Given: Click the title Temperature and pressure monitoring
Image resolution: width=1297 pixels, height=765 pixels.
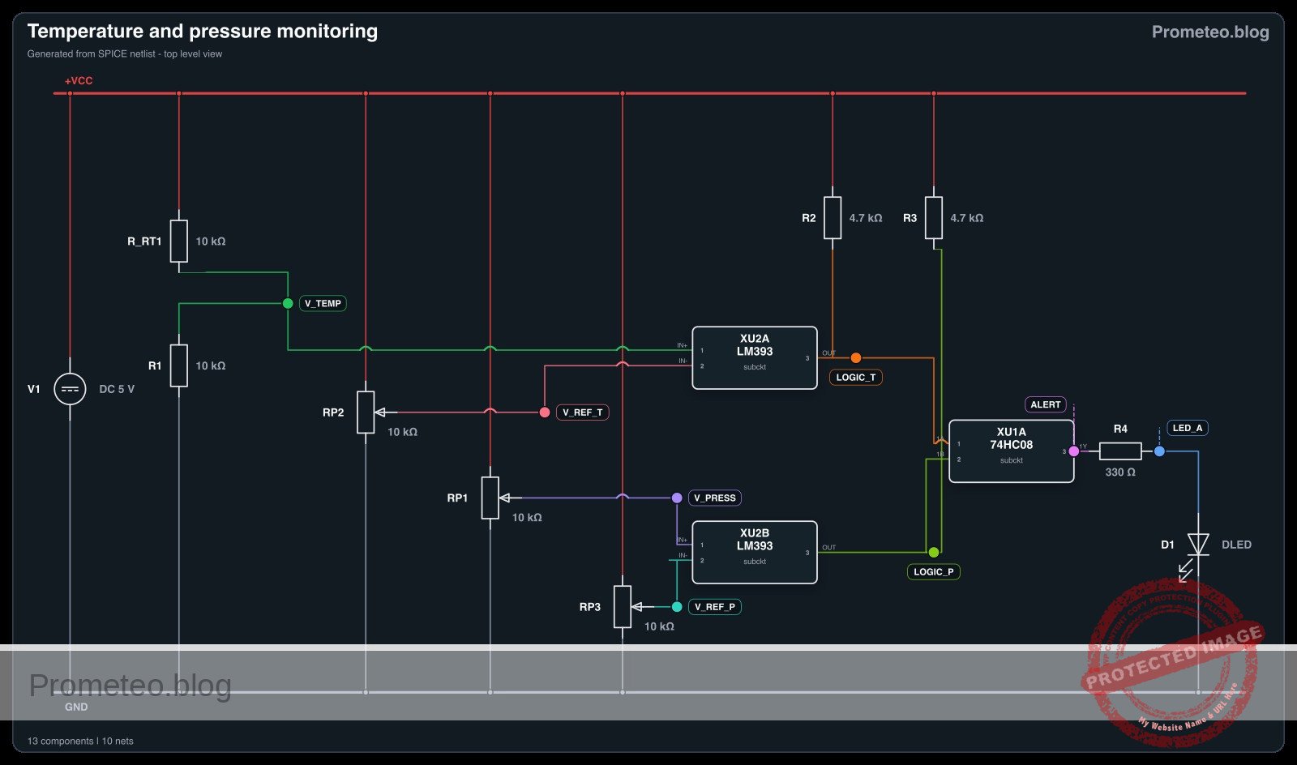Looking at the screenshot, I should coord(203,31).
